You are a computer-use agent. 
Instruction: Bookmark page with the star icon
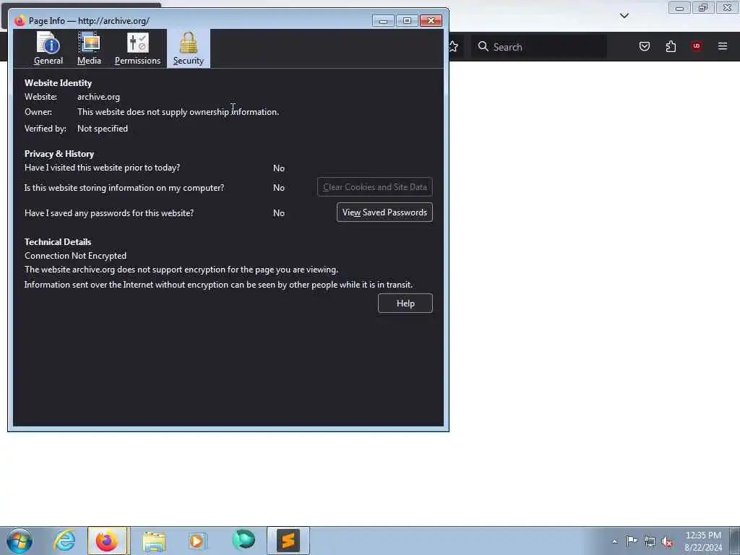(x=453, y=46)
